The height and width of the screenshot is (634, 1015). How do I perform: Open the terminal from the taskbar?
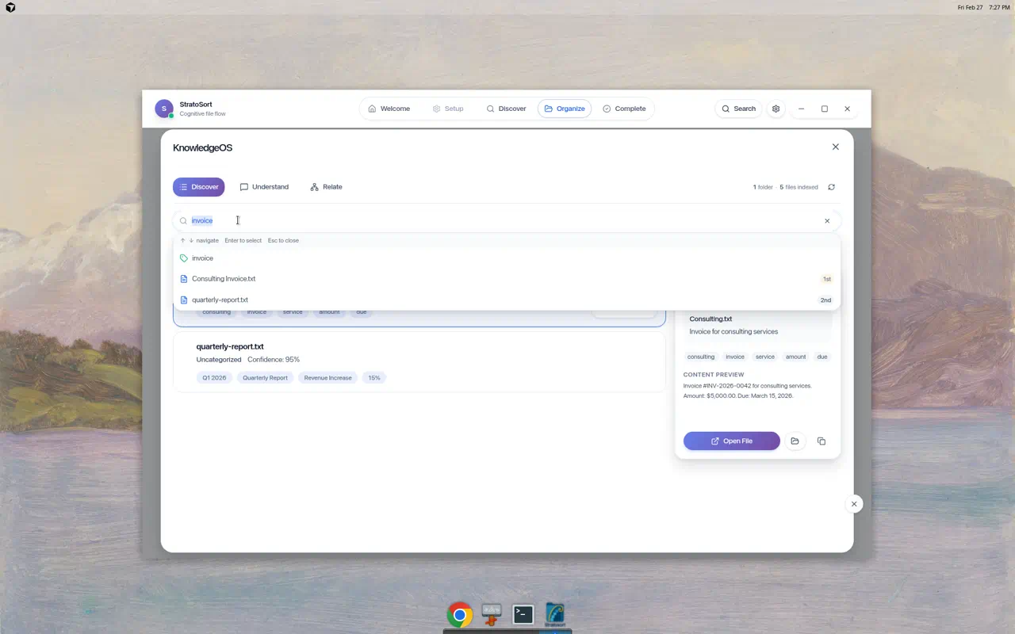[523, 614]
